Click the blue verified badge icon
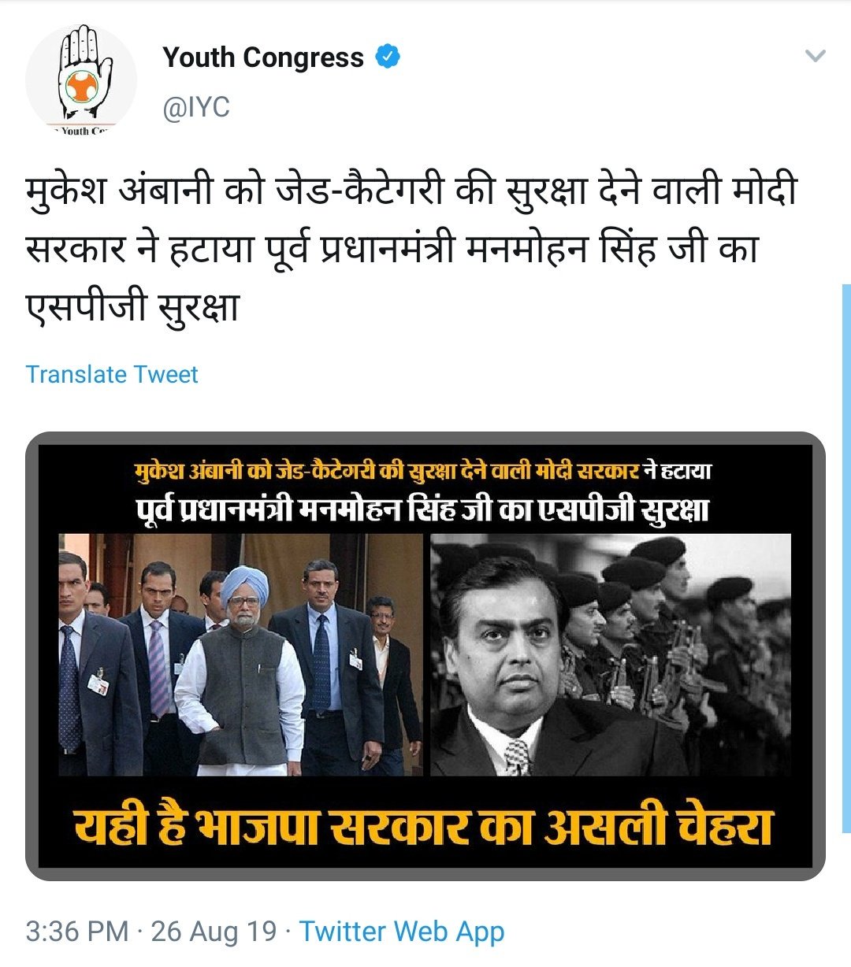Image resolution: width=851 pixels, height=967 pixels. coord(388,57)
